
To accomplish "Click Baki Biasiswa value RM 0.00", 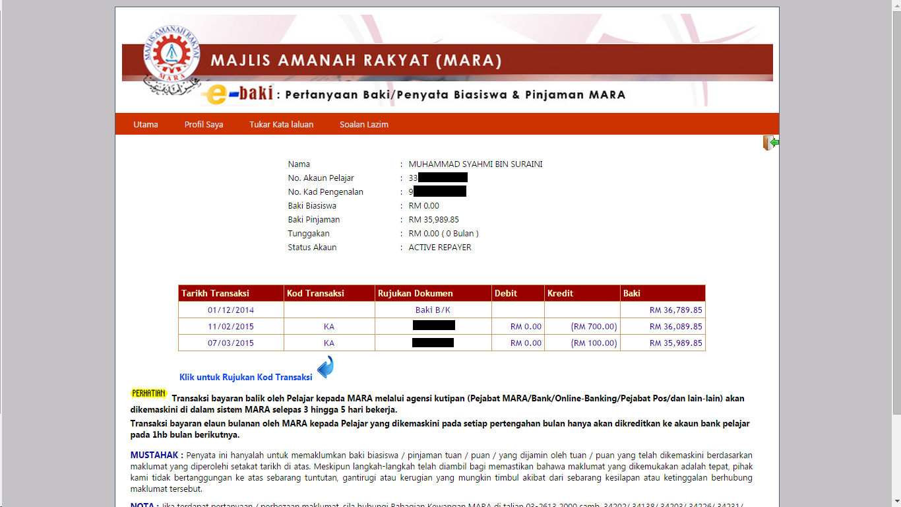I will point(423,206).
